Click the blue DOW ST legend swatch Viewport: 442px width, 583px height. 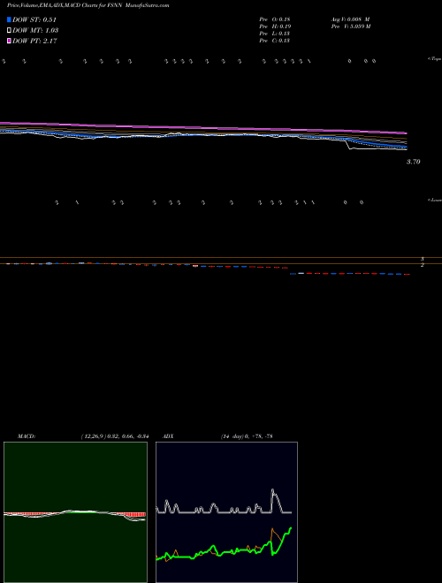(9, 19)
